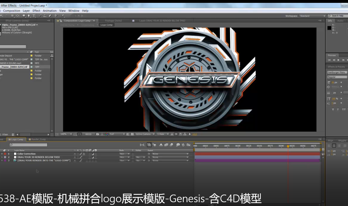The height and width of the screenshot is (206, 348).
Task: Delete selected item with project trash icon
Action: (x=13, y=135)
